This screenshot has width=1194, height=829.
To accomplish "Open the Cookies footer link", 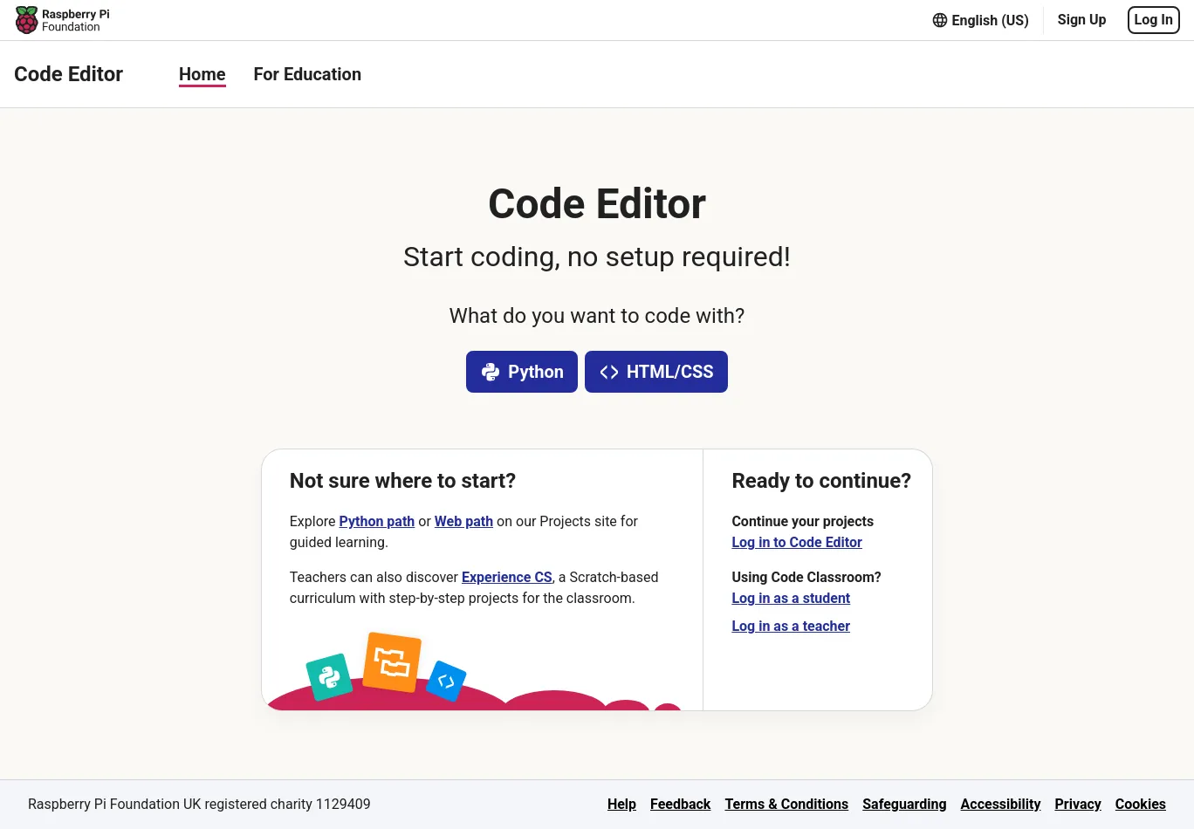I will tap(1140, 804).
